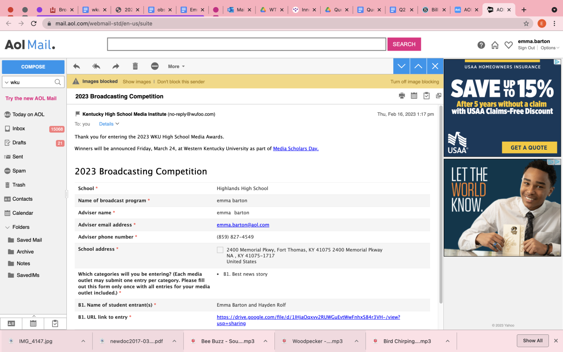Image resolution: width=563 pixels, height=352 pixels.
Task: Open the contacts card icon at the sidebar bottom
Action: coord(11,323)
